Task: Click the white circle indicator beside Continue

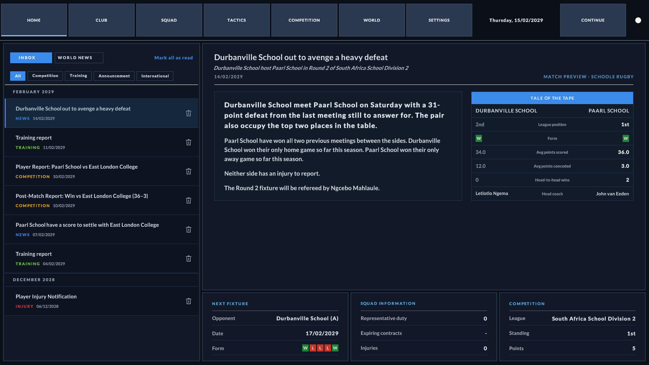Action: [x=638, y=20]
